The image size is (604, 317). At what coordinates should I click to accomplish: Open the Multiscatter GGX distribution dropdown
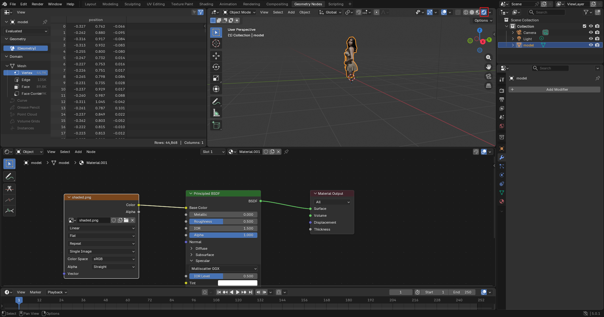pos(223,269)
